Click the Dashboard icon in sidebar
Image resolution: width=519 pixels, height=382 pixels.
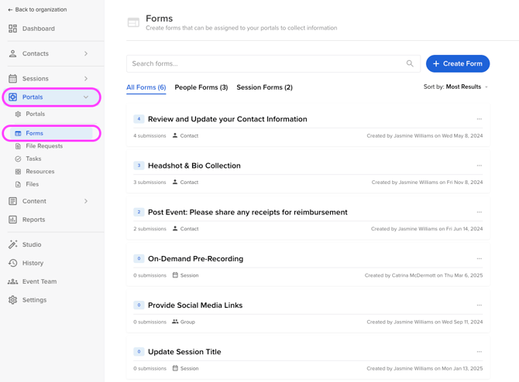pyautogui.click(x=13, y=29)
